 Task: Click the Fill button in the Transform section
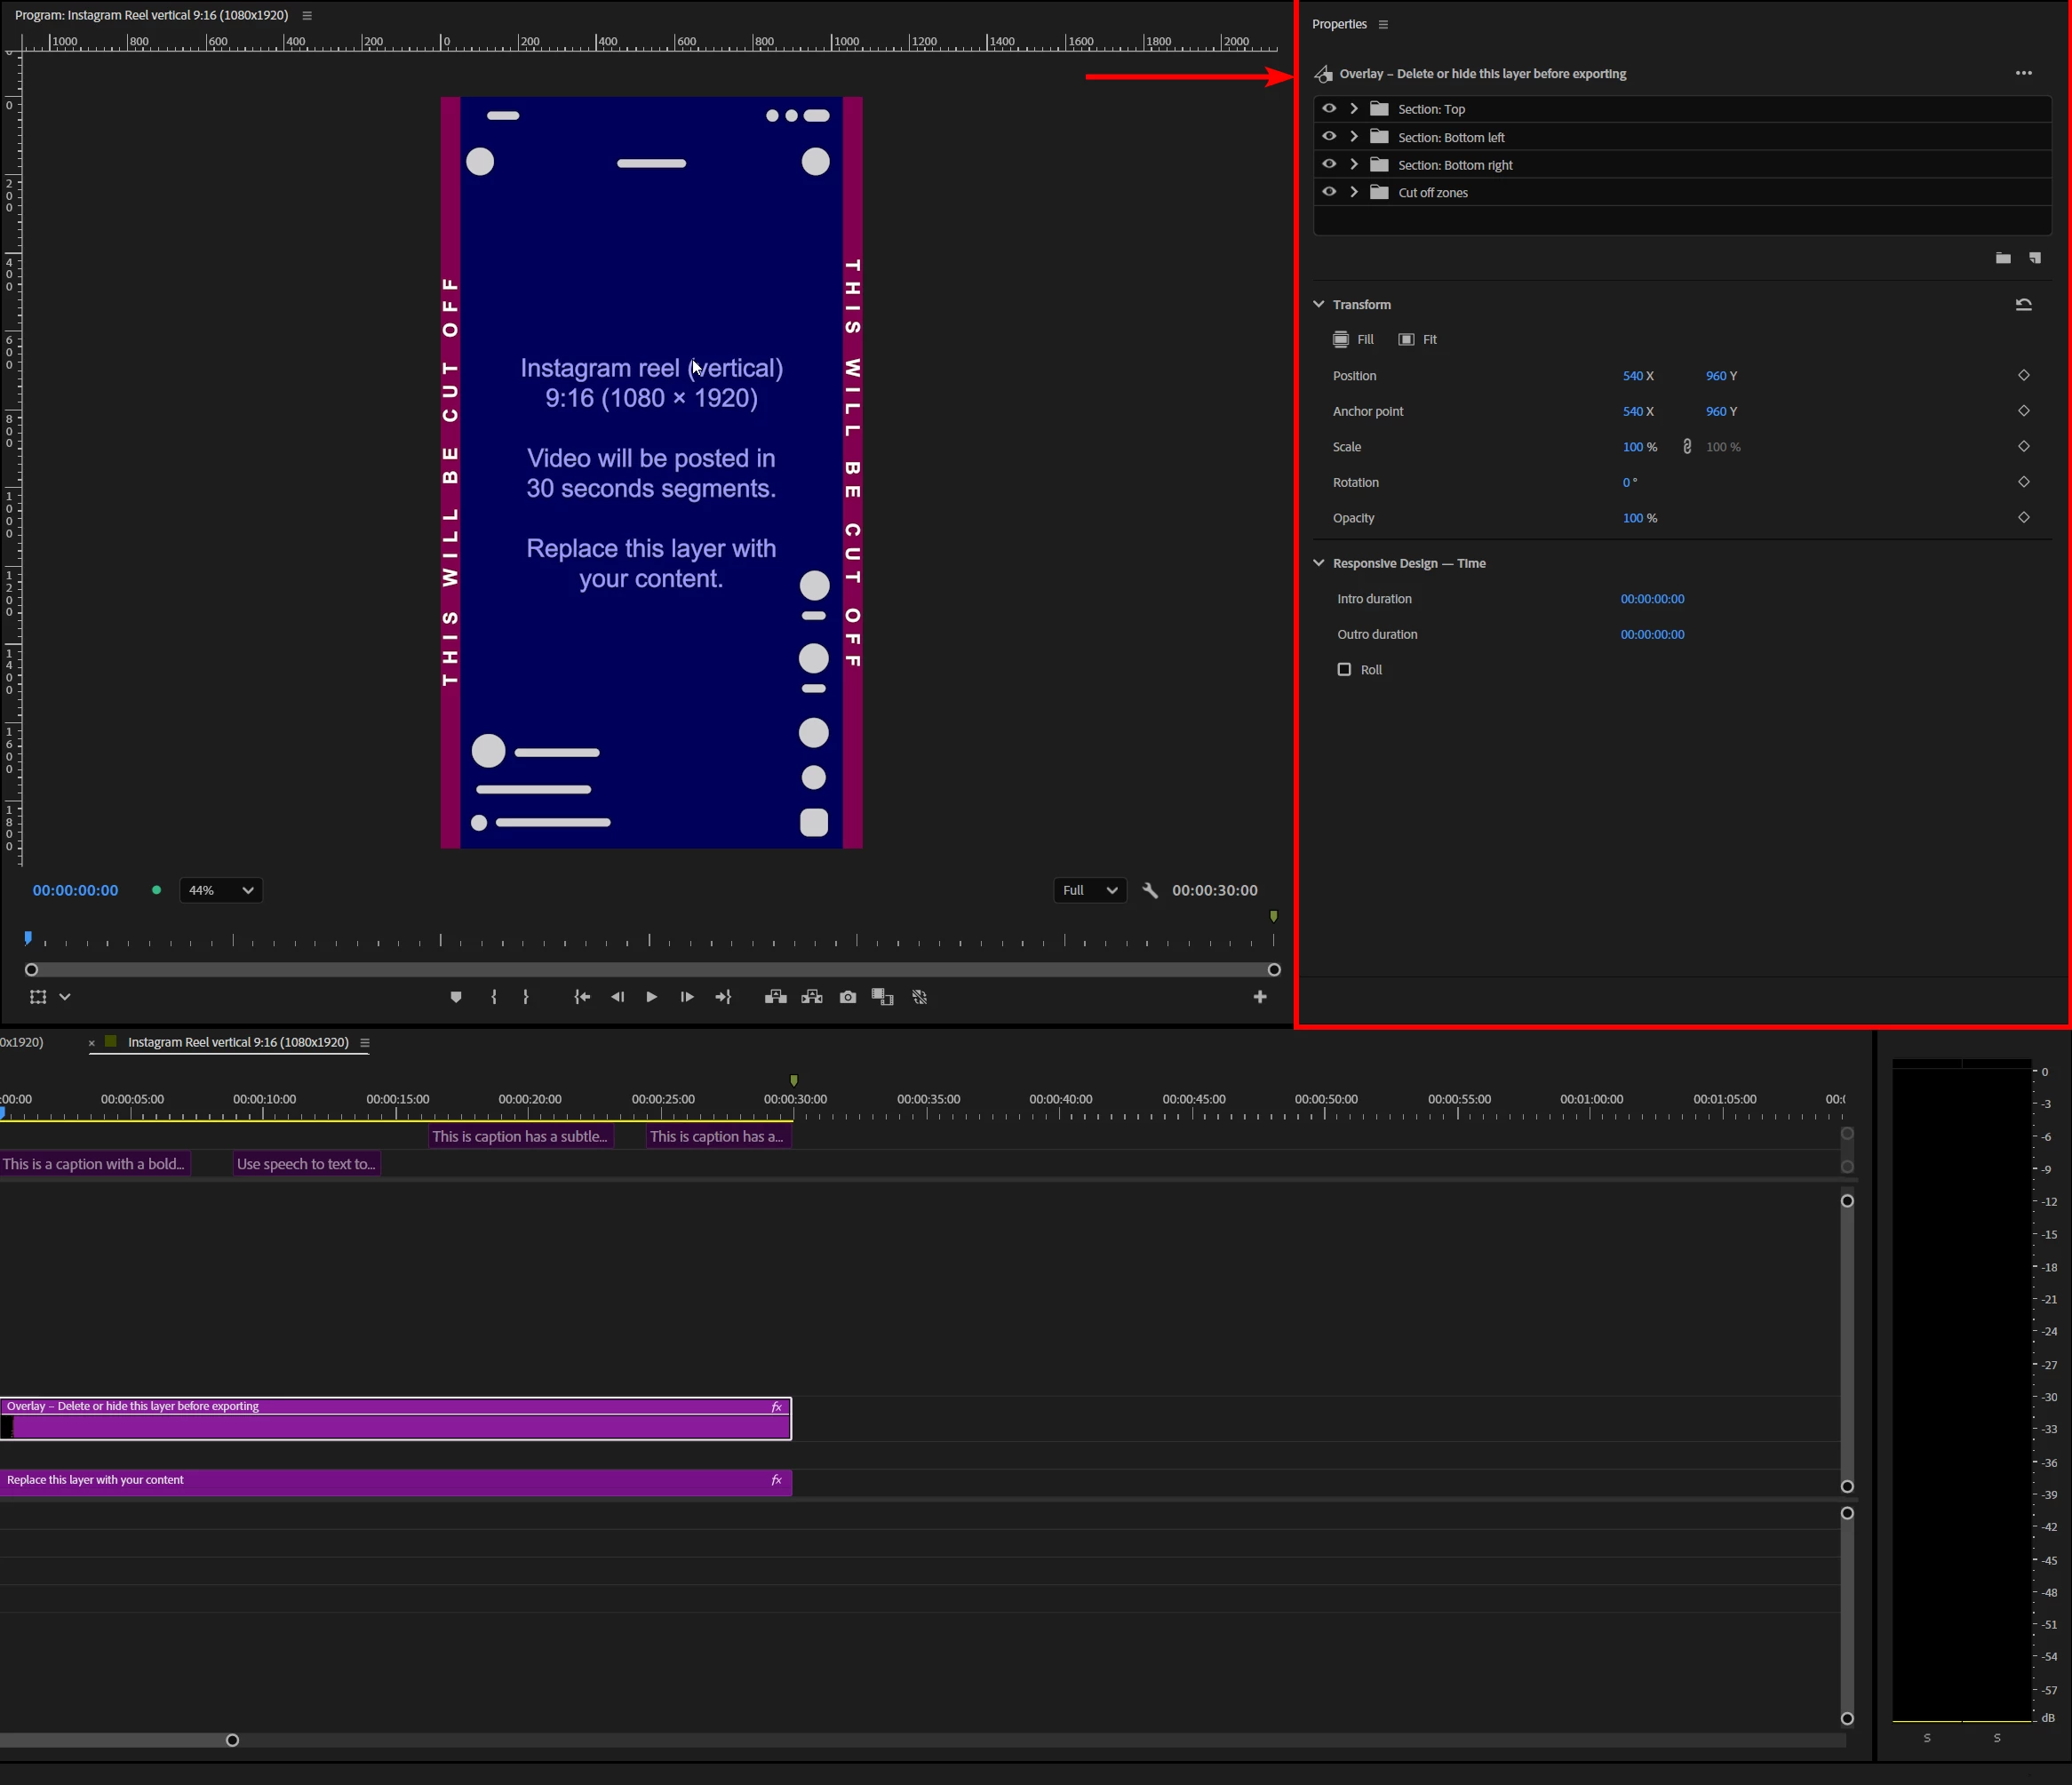pyautogui.click(x=1354, y=339)
